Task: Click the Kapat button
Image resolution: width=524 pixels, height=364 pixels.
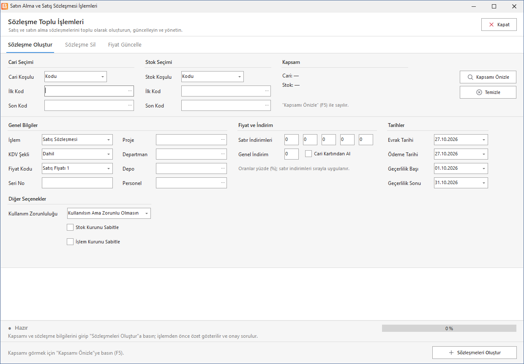Action: coord(499,25)
